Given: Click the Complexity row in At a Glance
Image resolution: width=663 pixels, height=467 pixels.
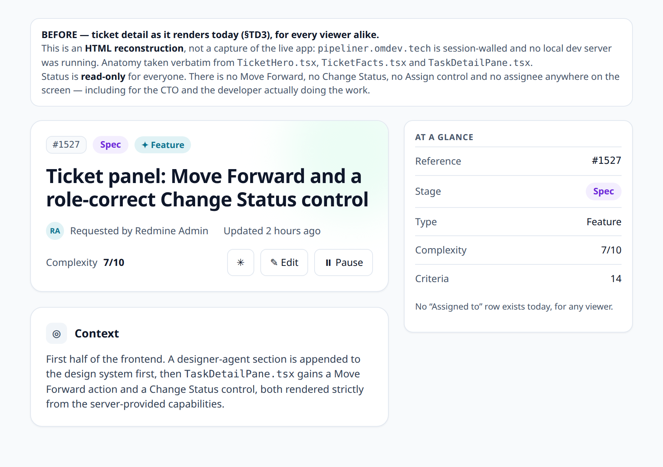Looking at the screenshot, I should coord(518,250).
